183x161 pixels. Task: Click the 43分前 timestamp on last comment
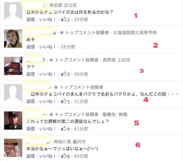click(81, 156)
